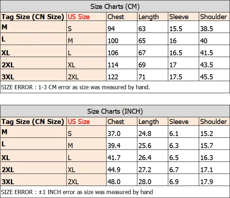
Task: Click the "Size Charts (INCH)" title header
Action: click(115, 111)
